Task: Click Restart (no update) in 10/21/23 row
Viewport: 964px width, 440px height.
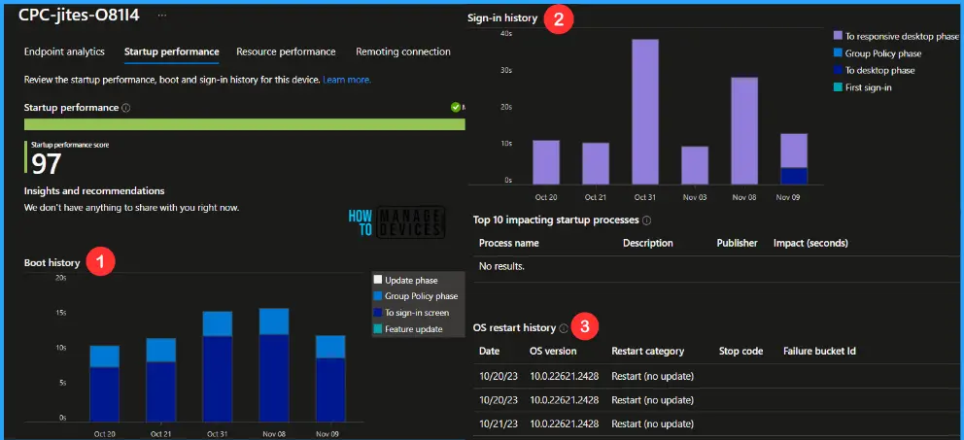Action: click(x=653, y=424)
